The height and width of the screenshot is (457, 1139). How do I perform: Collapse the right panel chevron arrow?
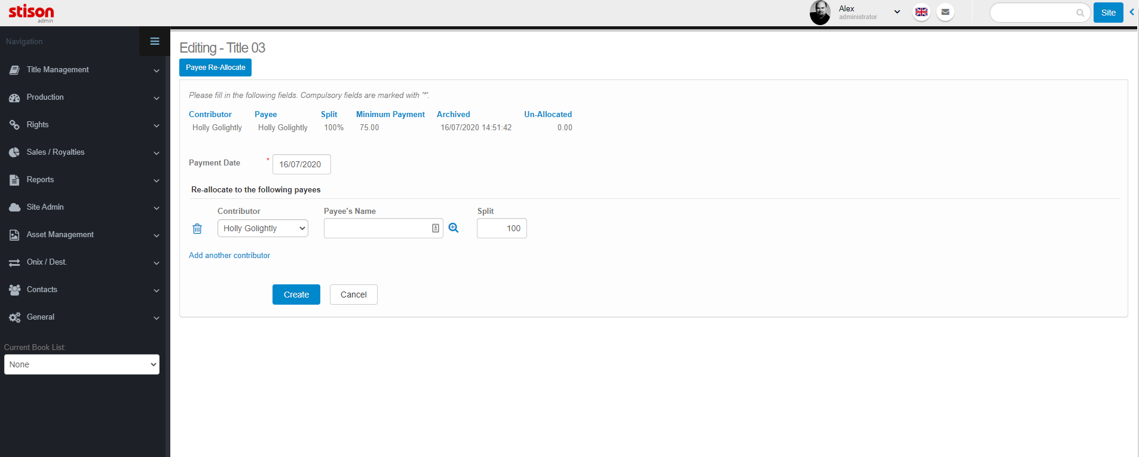click(1132, 12)
